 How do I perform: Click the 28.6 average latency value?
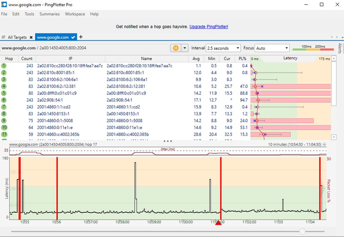click(x=197, y=134)
